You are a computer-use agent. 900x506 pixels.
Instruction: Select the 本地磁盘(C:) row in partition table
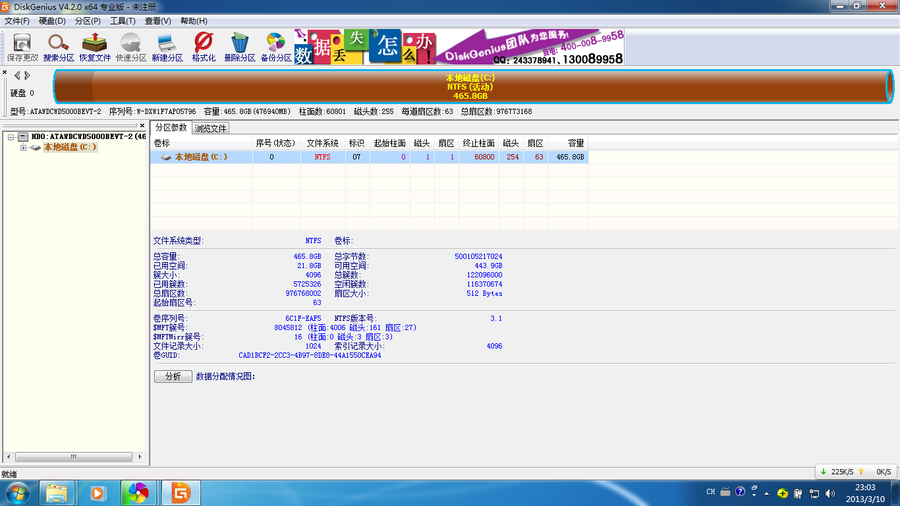point(370,157)
